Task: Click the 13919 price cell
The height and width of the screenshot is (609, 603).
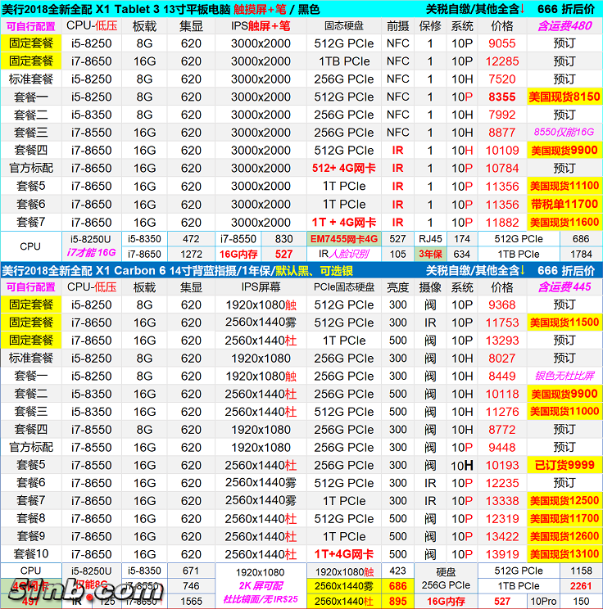Action: [x=501, y=554]
